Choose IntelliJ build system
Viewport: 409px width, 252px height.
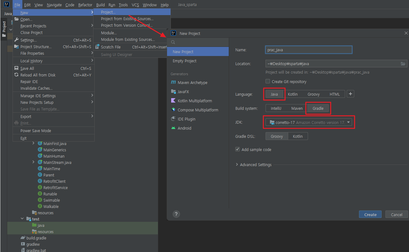click(276, 108)
